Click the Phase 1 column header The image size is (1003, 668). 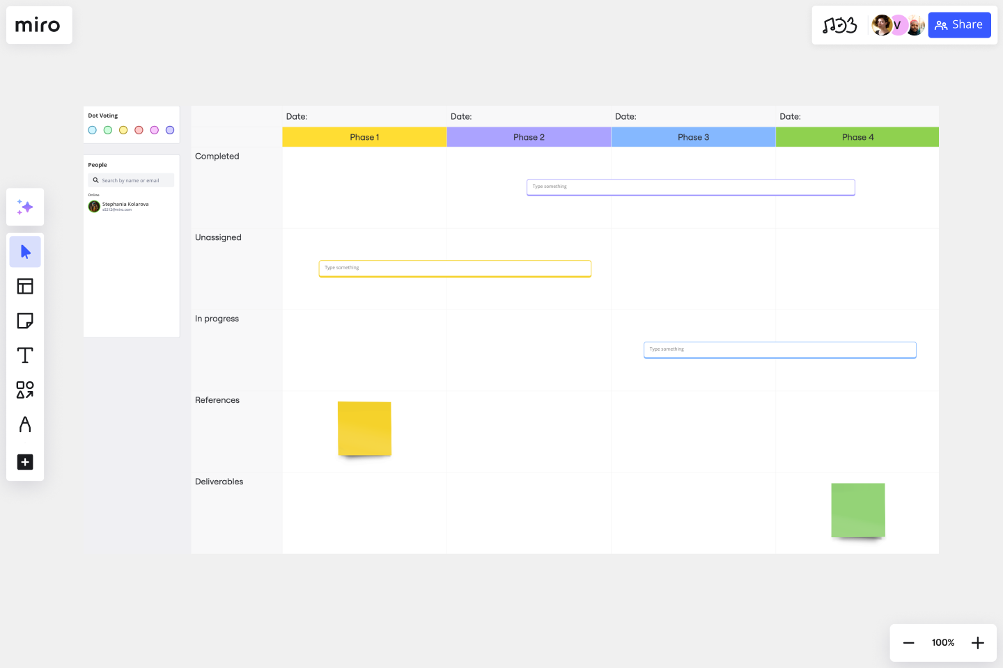click(x=364, y=137)
